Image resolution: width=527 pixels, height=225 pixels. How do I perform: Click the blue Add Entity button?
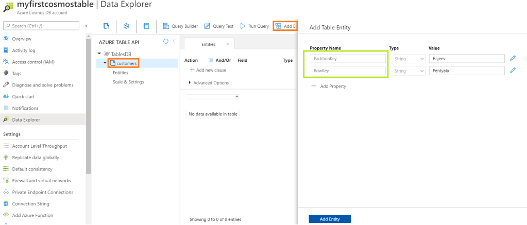[x=330, y=219]
